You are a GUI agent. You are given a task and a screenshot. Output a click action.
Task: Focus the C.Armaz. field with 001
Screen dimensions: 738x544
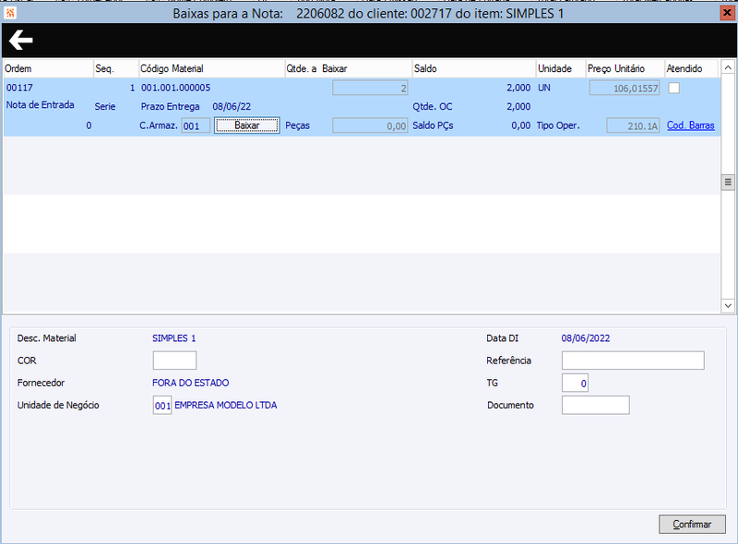point(196,125)
